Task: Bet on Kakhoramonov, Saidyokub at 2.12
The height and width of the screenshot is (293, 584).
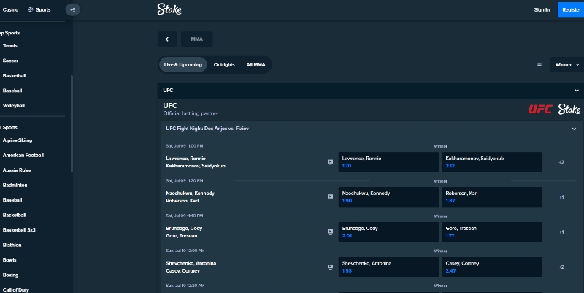Action: 492,162
